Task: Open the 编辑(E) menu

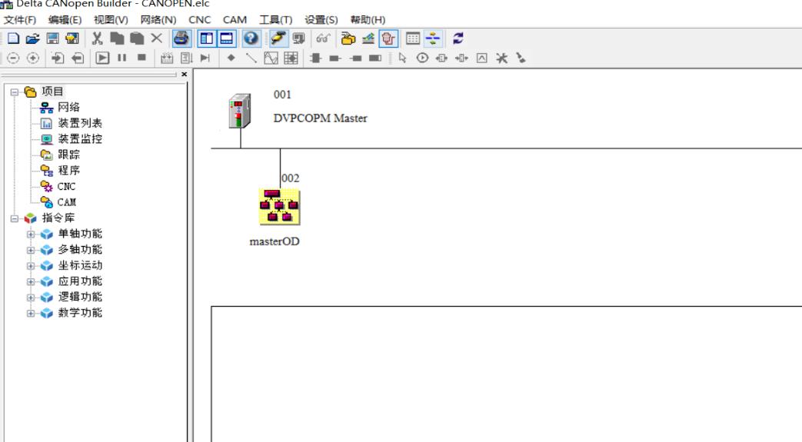Action: click(x=65, y=19)
